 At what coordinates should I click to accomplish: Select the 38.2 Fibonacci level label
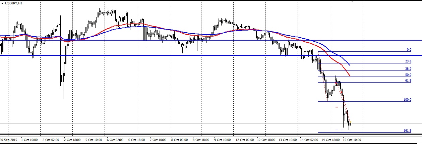[408, 68]
